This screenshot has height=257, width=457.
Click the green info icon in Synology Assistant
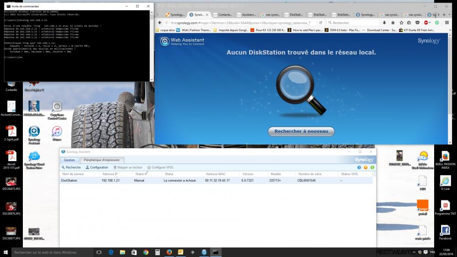[x=372, y=168]
